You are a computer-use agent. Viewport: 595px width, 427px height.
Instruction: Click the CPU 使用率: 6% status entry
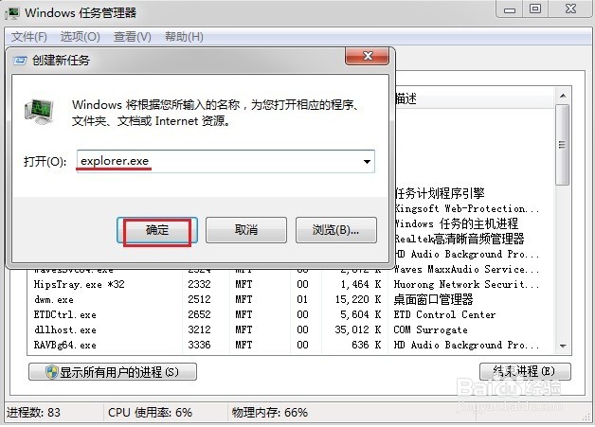pos(151,412)
